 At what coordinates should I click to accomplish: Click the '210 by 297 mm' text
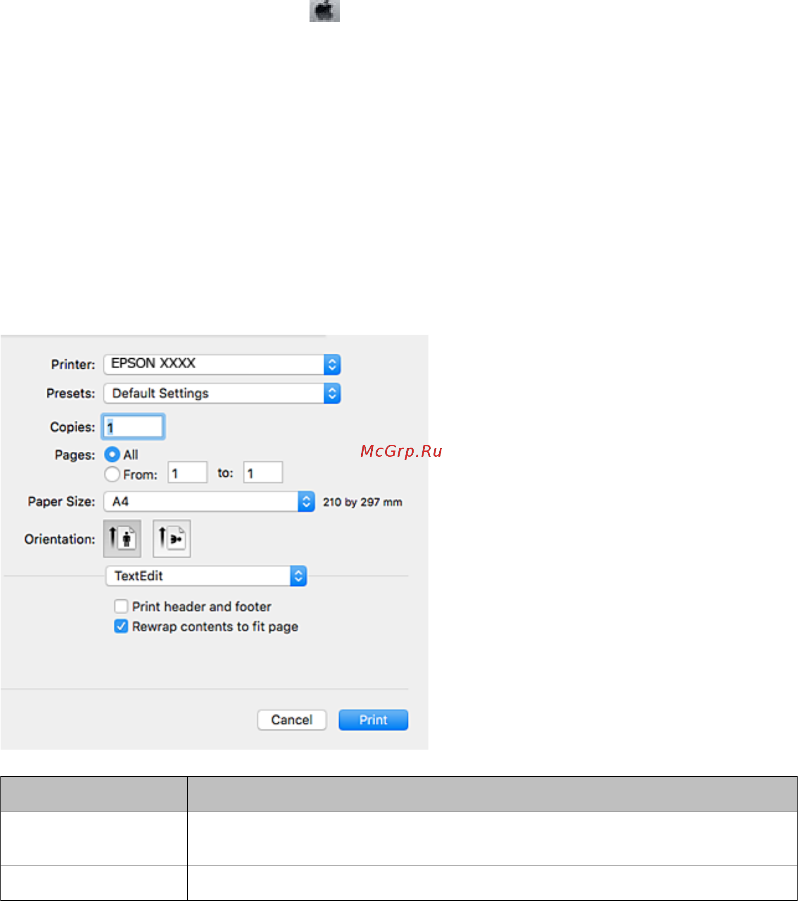tap(362, 502)
